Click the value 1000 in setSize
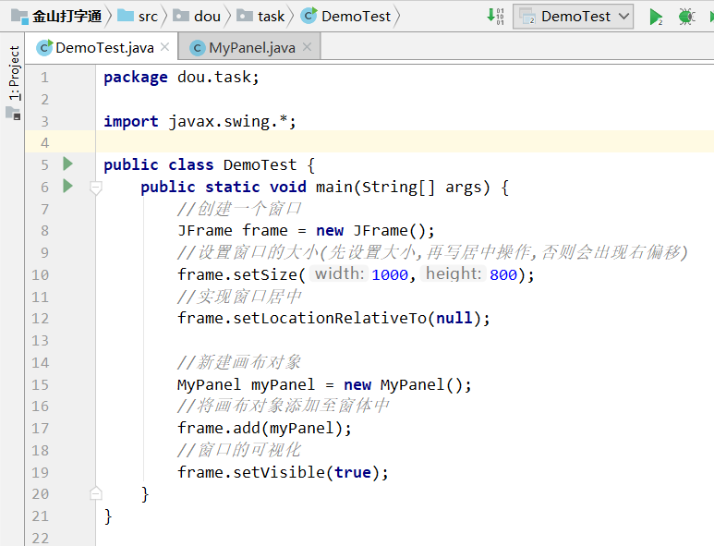This screenshot has height=546, width=714. point(390,275)
